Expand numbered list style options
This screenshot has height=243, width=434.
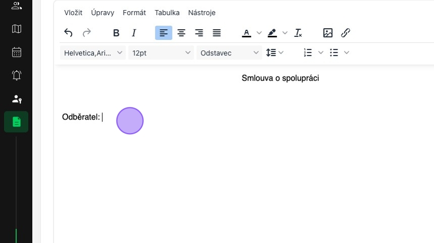click(x=321, y=52)
